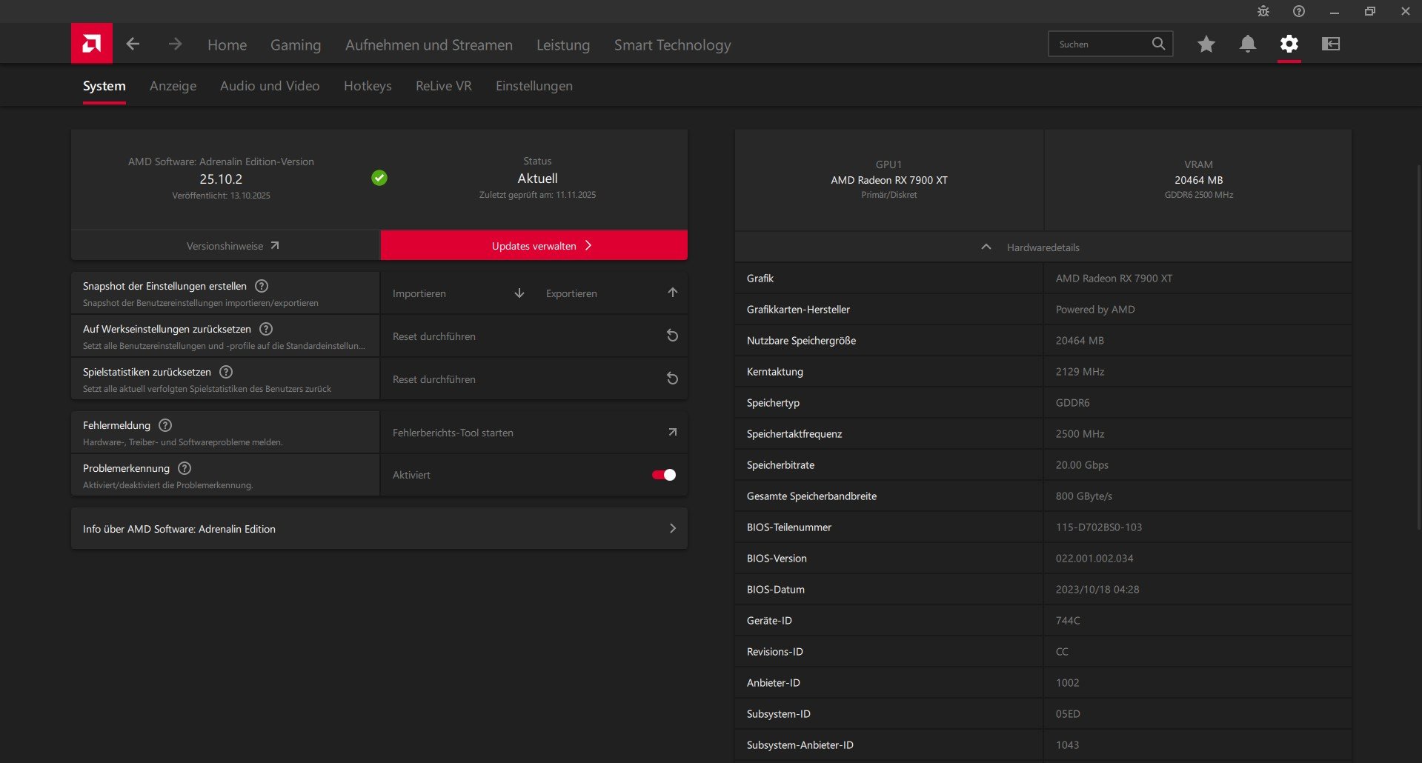Click Reset durchführen for Werkseinstellungen
Screen dimensions: 1422x763
[434, 336]
